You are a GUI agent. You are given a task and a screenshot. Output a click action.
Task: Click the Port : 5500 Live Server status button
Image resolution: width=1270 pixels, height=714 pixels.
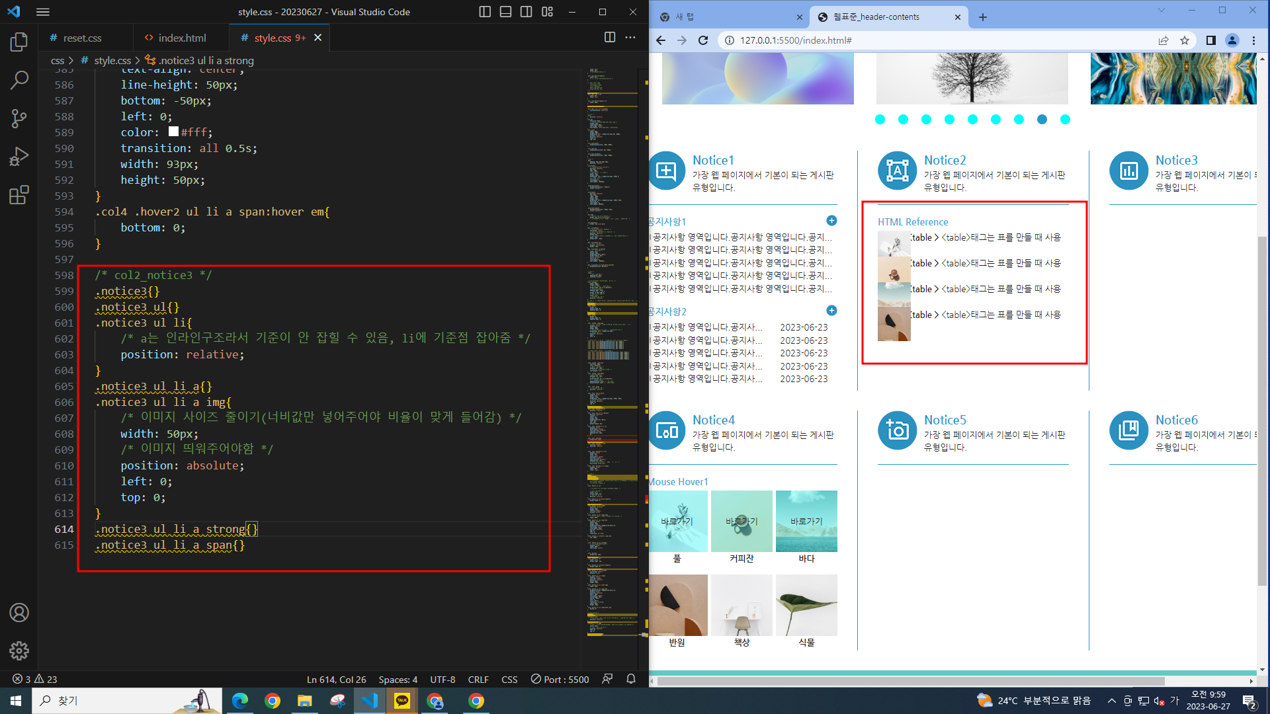point(560,680)
